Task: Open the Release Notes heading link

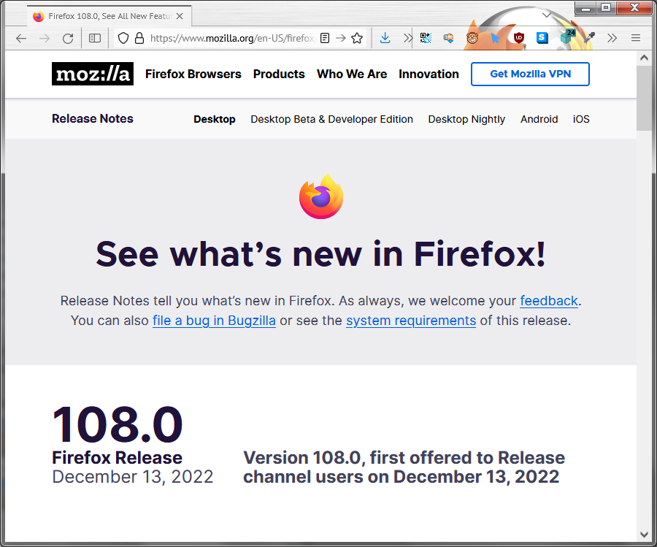Action: [93, 118]
